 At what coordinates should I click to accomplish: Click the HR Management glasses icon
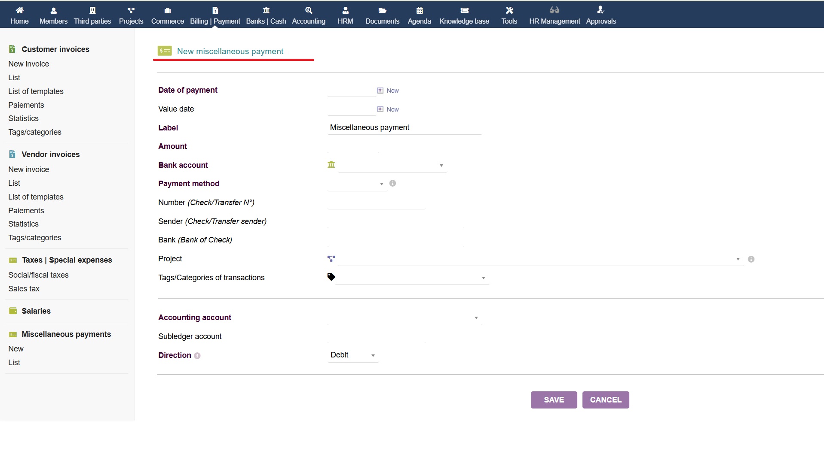554,10
